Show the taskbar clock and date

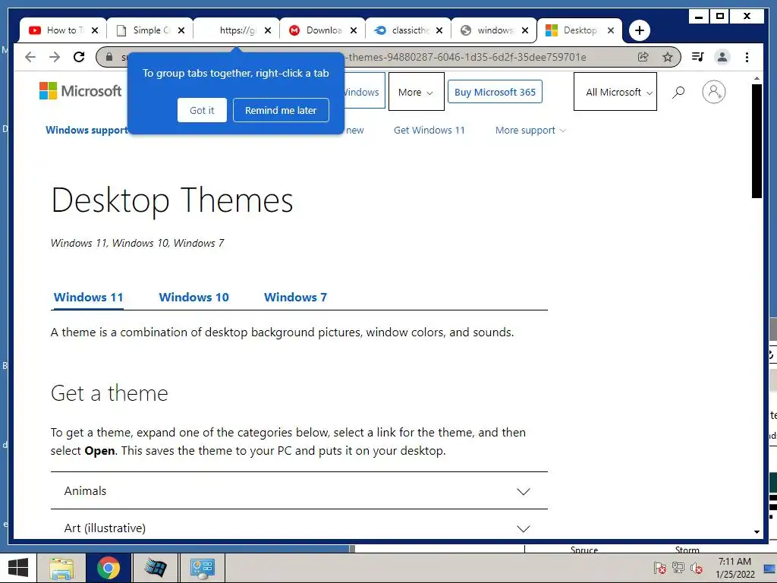[735, 568]
